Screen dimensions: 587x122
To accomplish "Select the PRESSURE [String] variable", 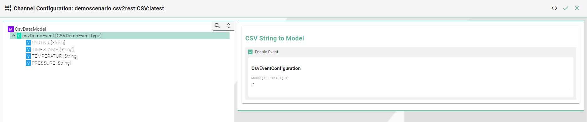I will tap(51, 63).
